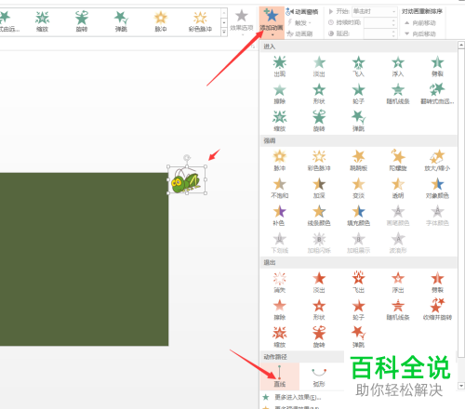
Task: Choose Spin (陀螺旋) emphasis effect
Action: 398,161
